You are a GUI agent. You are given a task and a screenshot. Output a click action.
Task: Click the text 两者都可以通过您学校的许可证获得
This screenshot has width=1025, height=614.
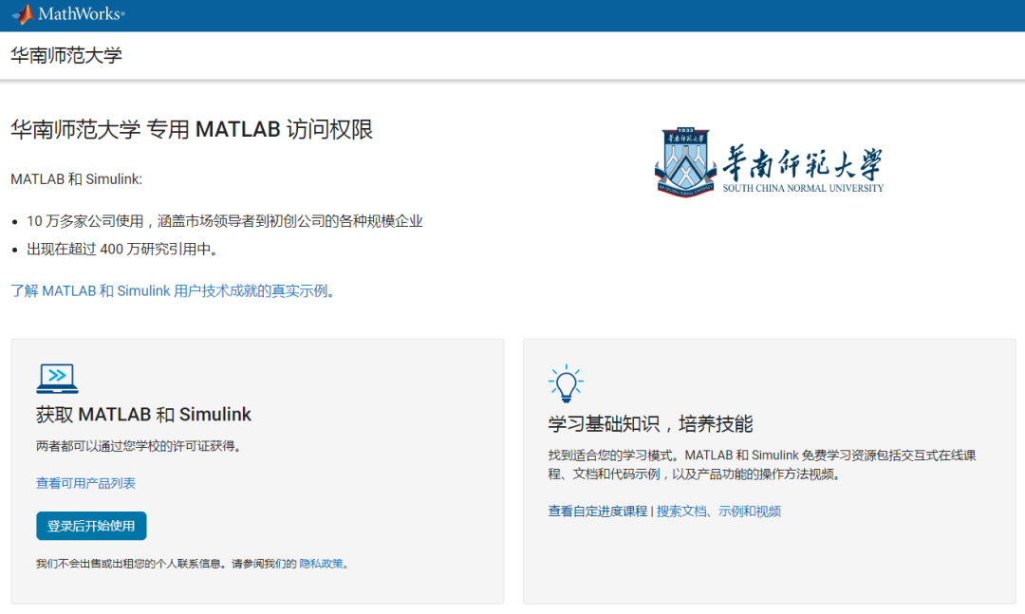(x=140, y=447)
